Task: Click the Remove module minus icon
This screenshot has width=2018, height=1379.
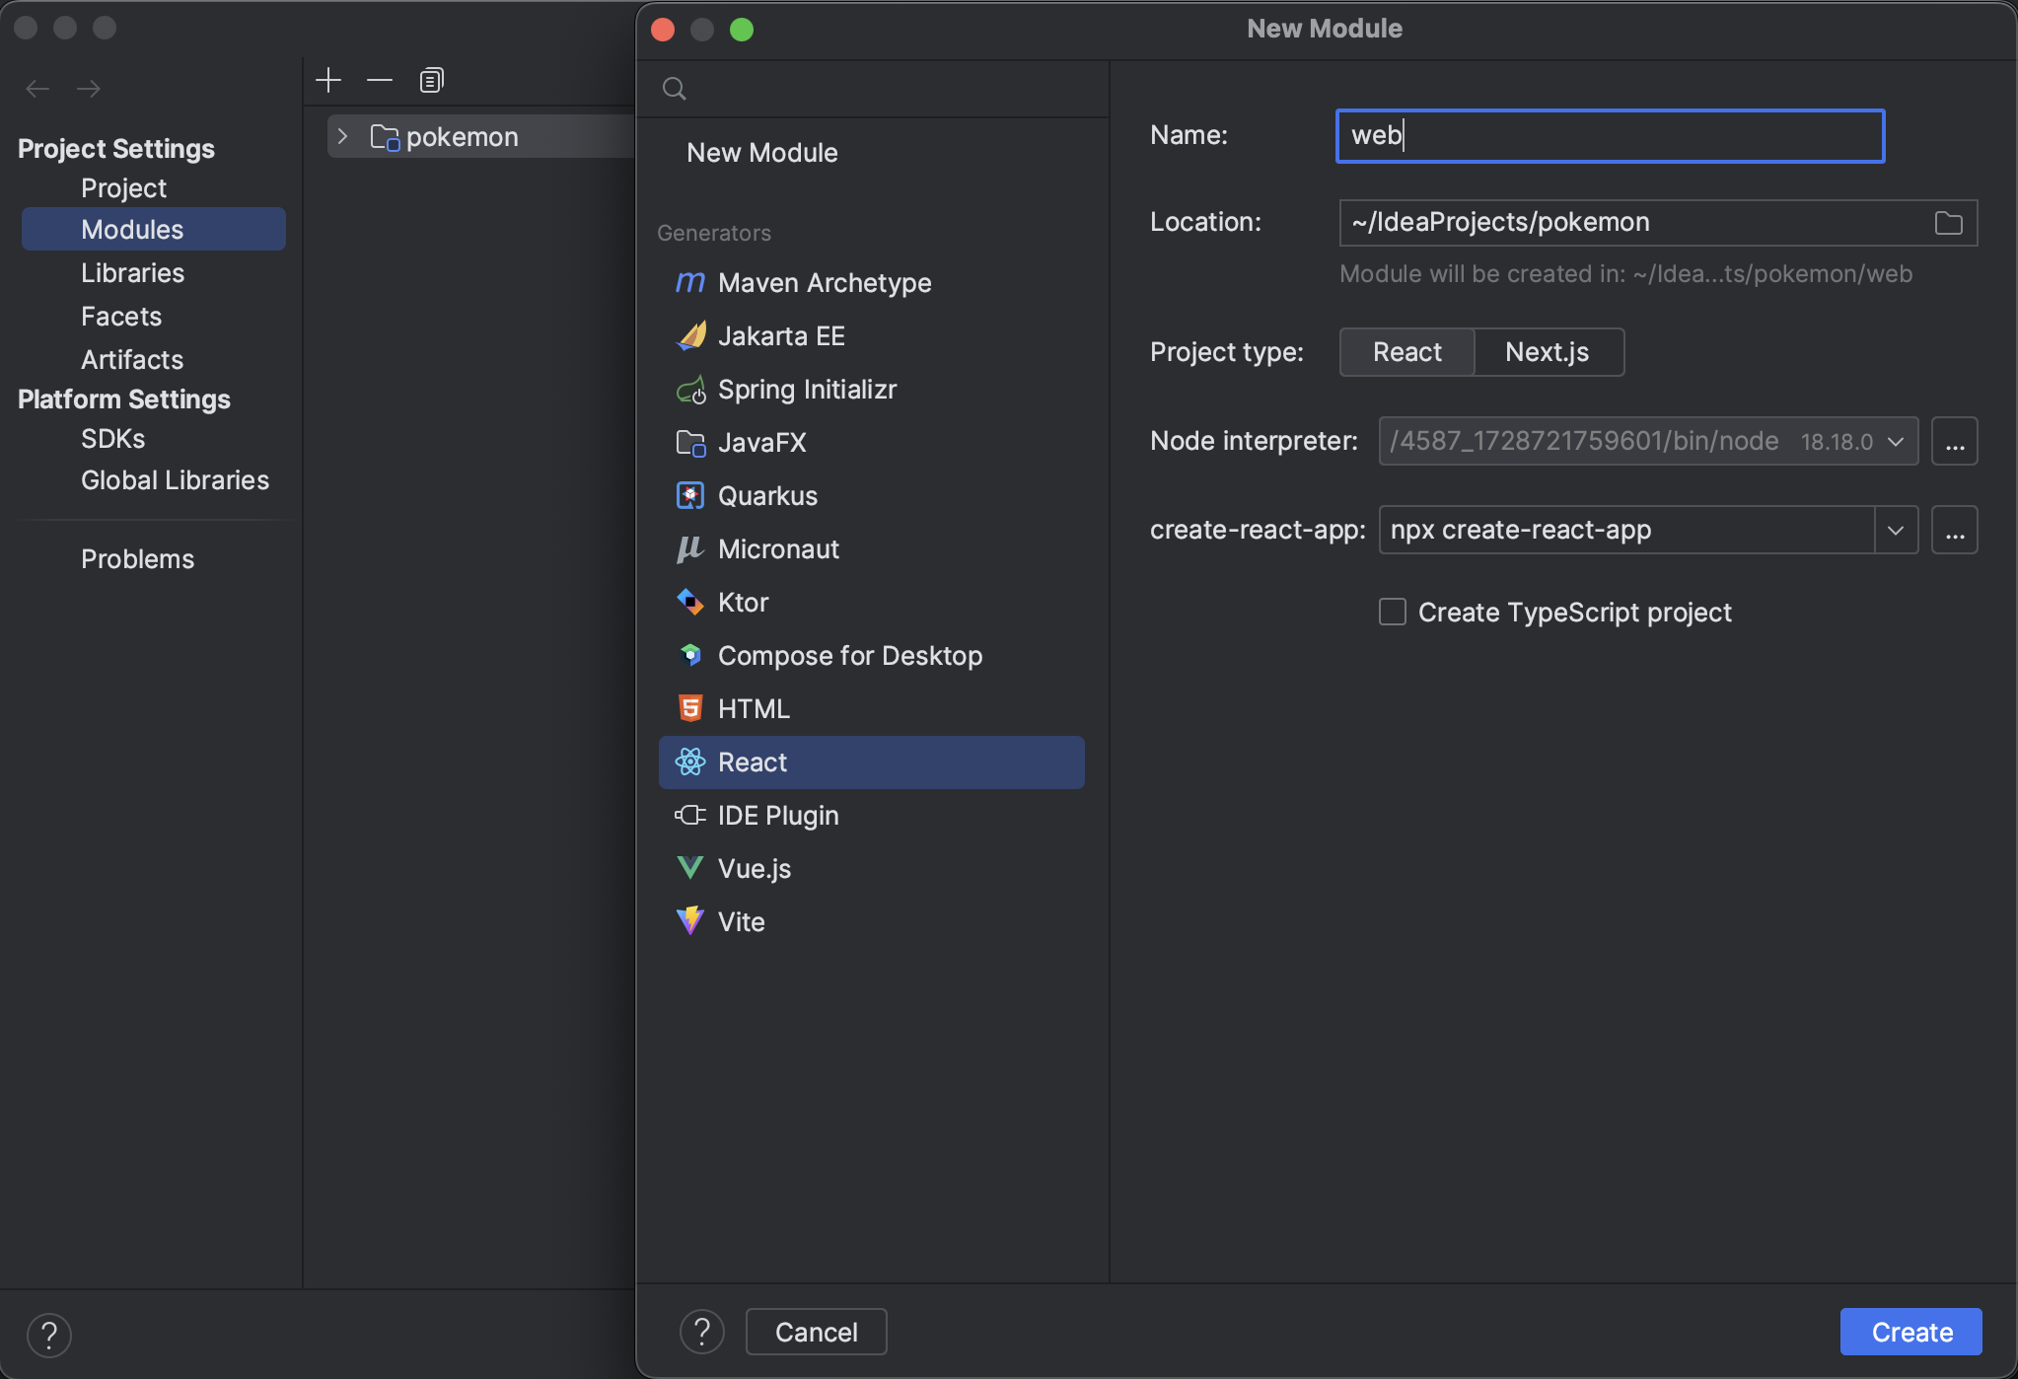Action: (380, 80)
